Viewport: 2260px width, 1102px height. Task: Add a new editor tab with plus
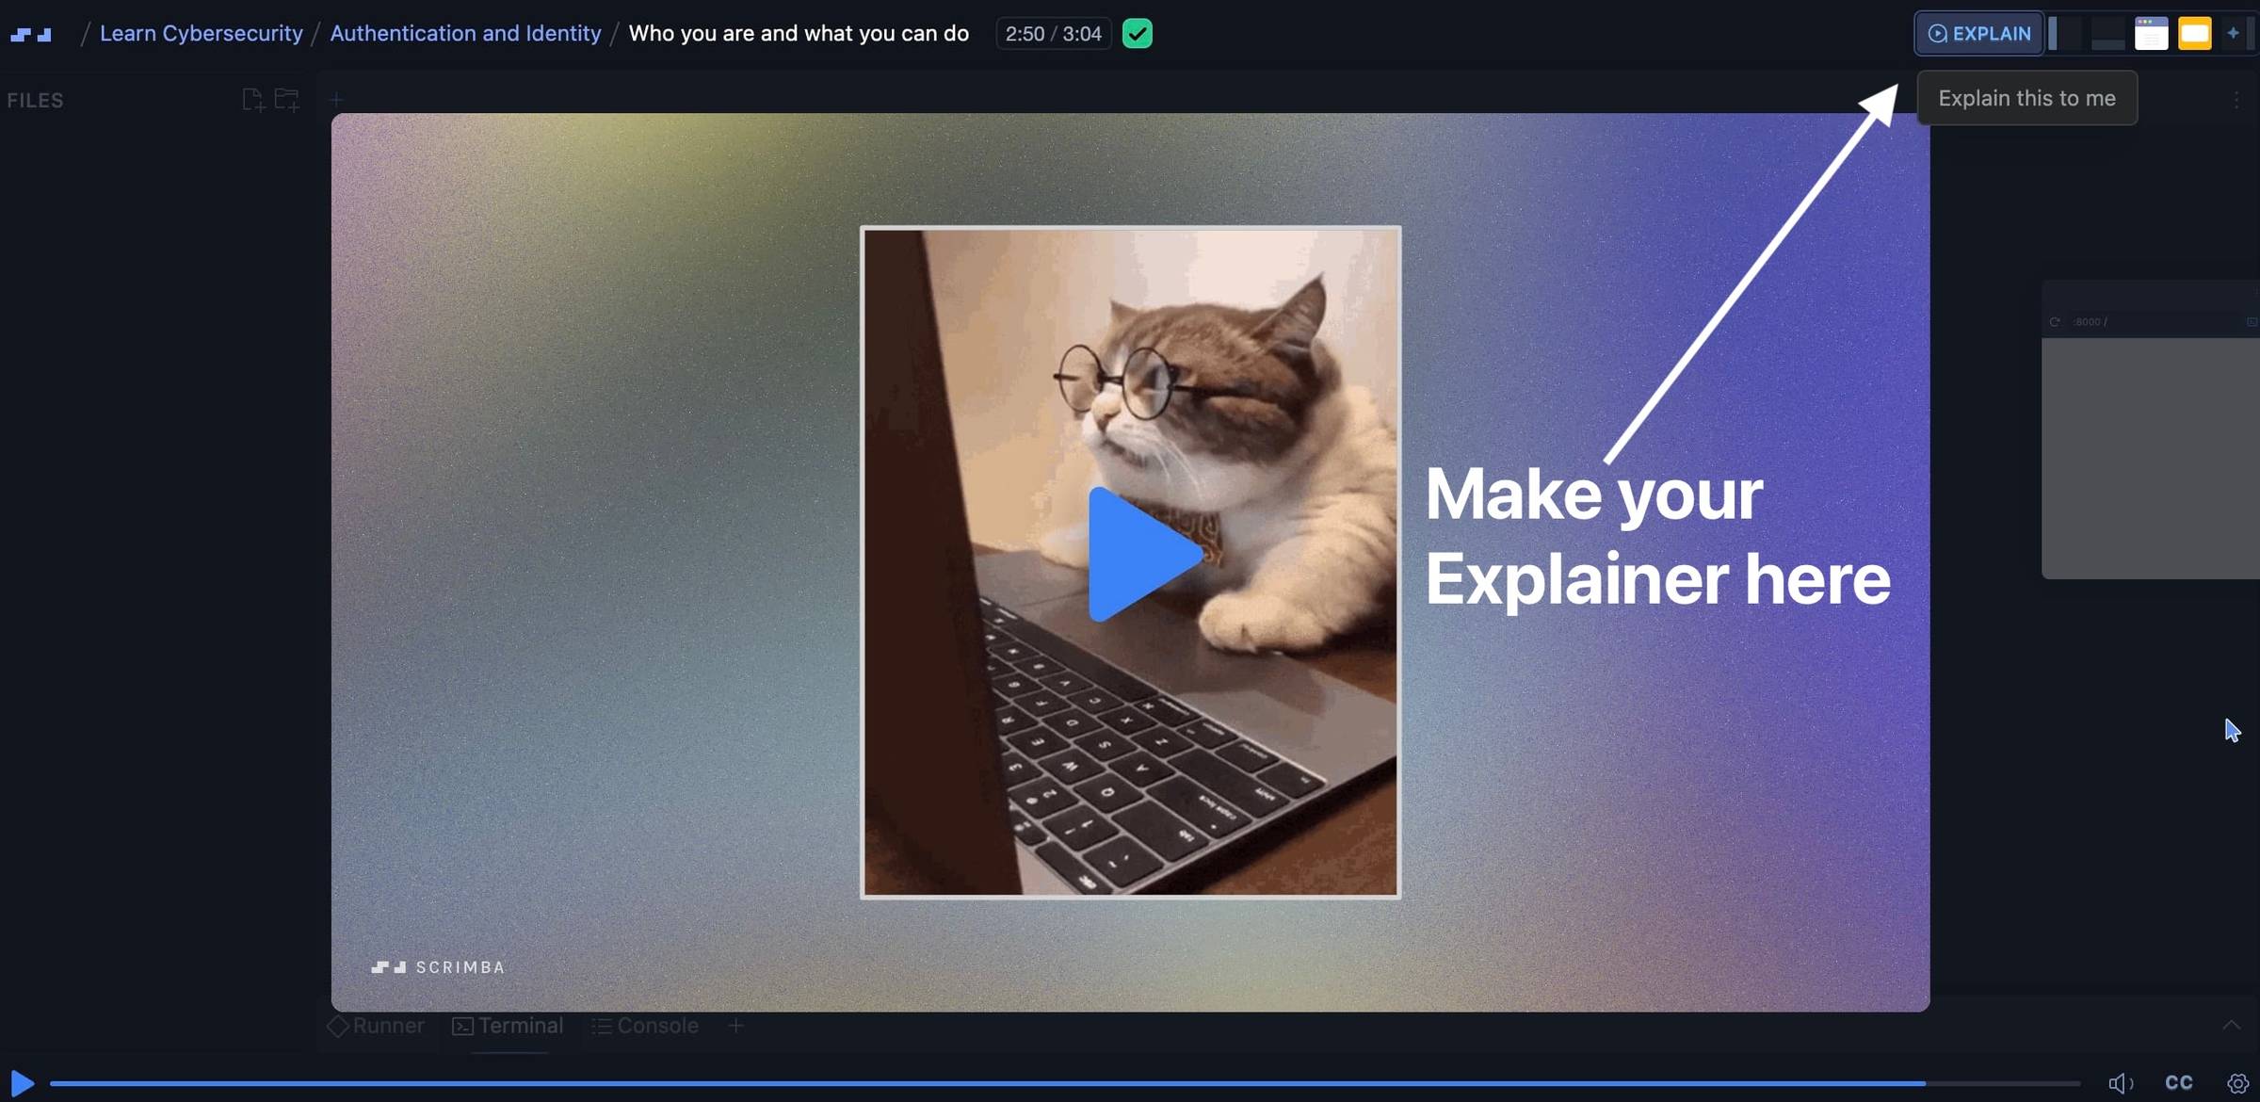tap(336, 99)
